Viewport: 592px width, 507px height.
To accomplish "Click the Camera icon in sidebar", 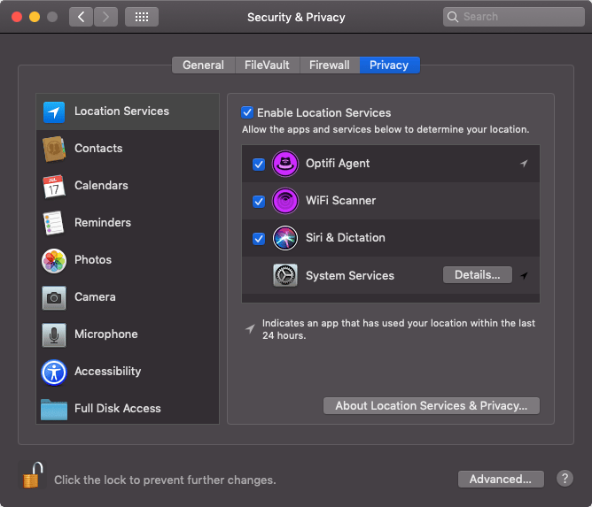I will 53,298.
